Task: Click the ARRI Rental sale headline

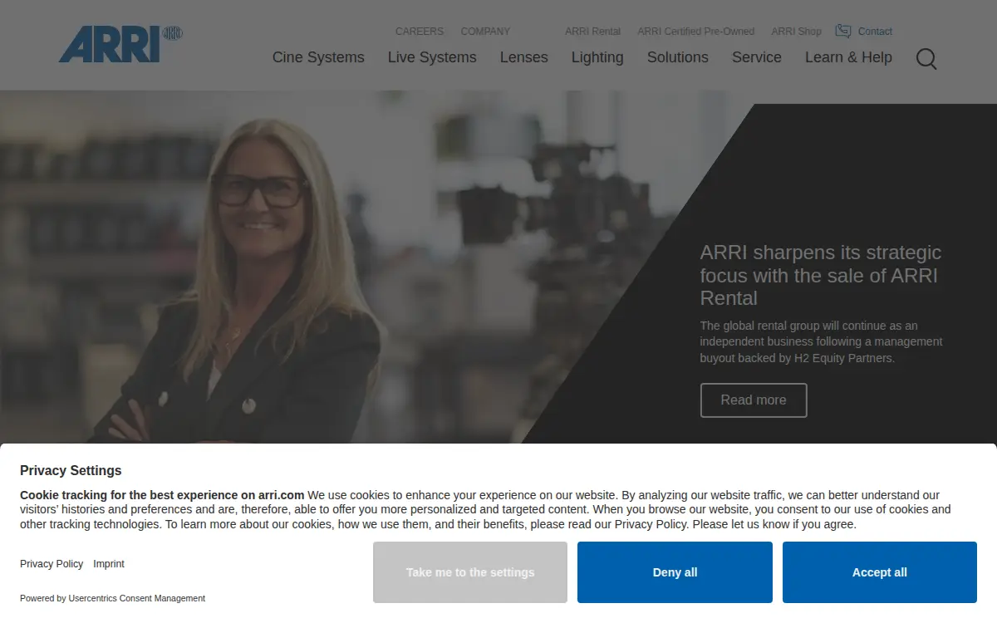Action: 821,275
